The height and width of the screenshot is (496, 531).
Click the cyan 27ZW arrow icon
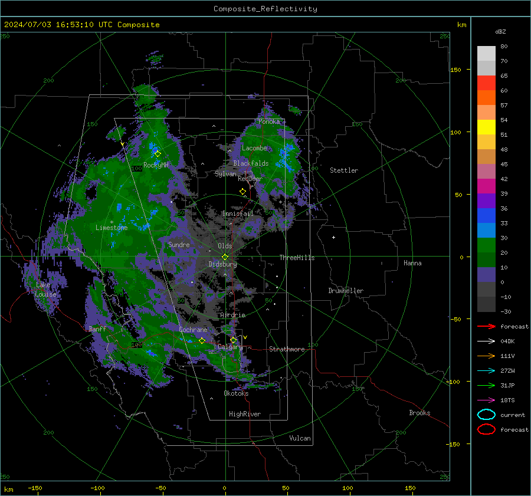click(486, 371)
